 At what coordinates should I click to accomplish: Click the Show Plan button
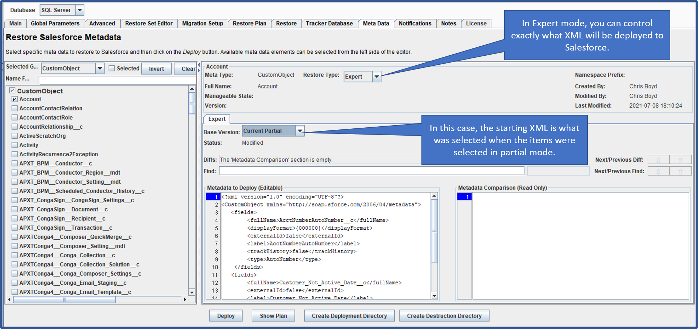[273, 316]
